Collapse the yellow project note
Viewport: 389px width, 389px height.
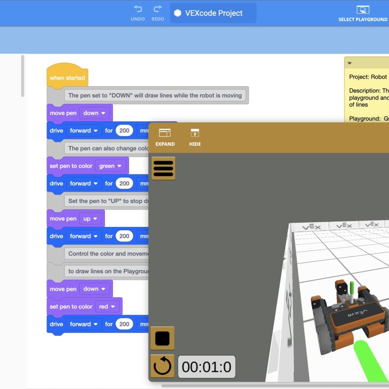[350, 63]
